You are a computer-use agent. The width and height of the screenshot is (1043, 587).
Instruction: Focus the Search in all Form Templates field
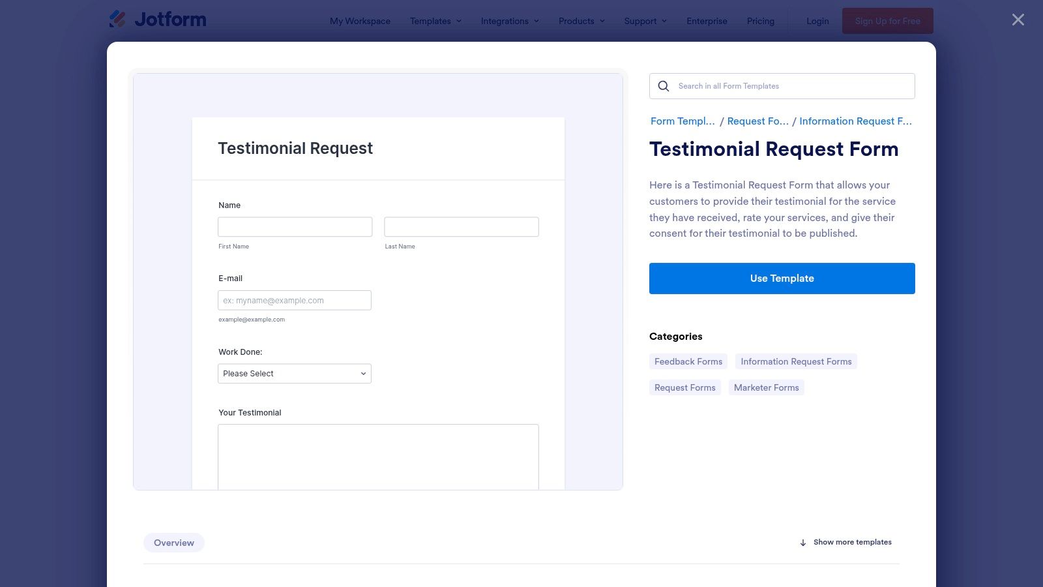pyautogui.click(x=792, y=86)
